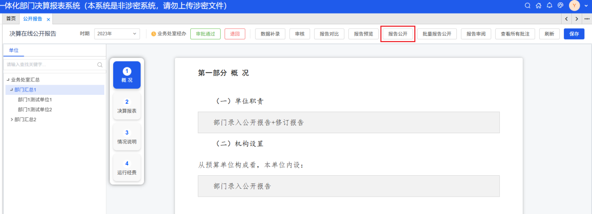Image resolution: width=592 pixels, height=214 pixels.
Task: Open the tab bar more options ellipsis
Action: tap(587, 19)
